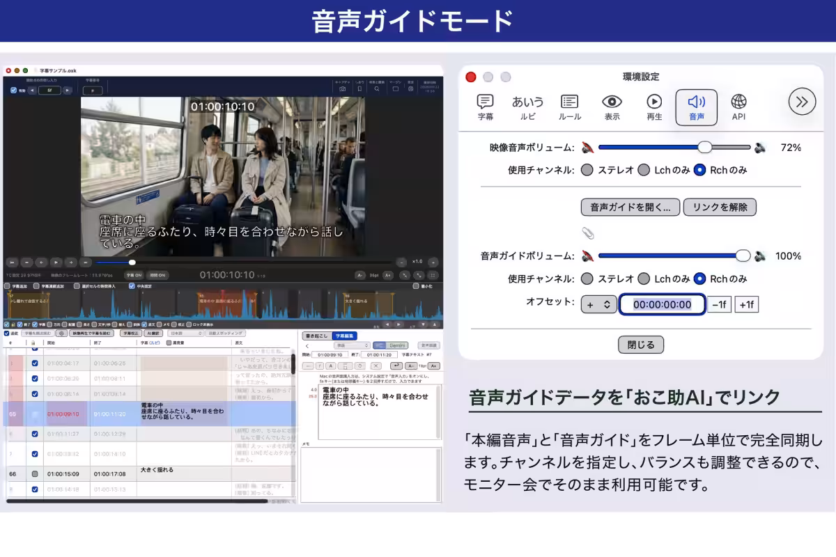Image resolution: width=836 pixels, height=557 pixels.
Task: Click the video seek bar thumb
Action: tap(132, 262)
